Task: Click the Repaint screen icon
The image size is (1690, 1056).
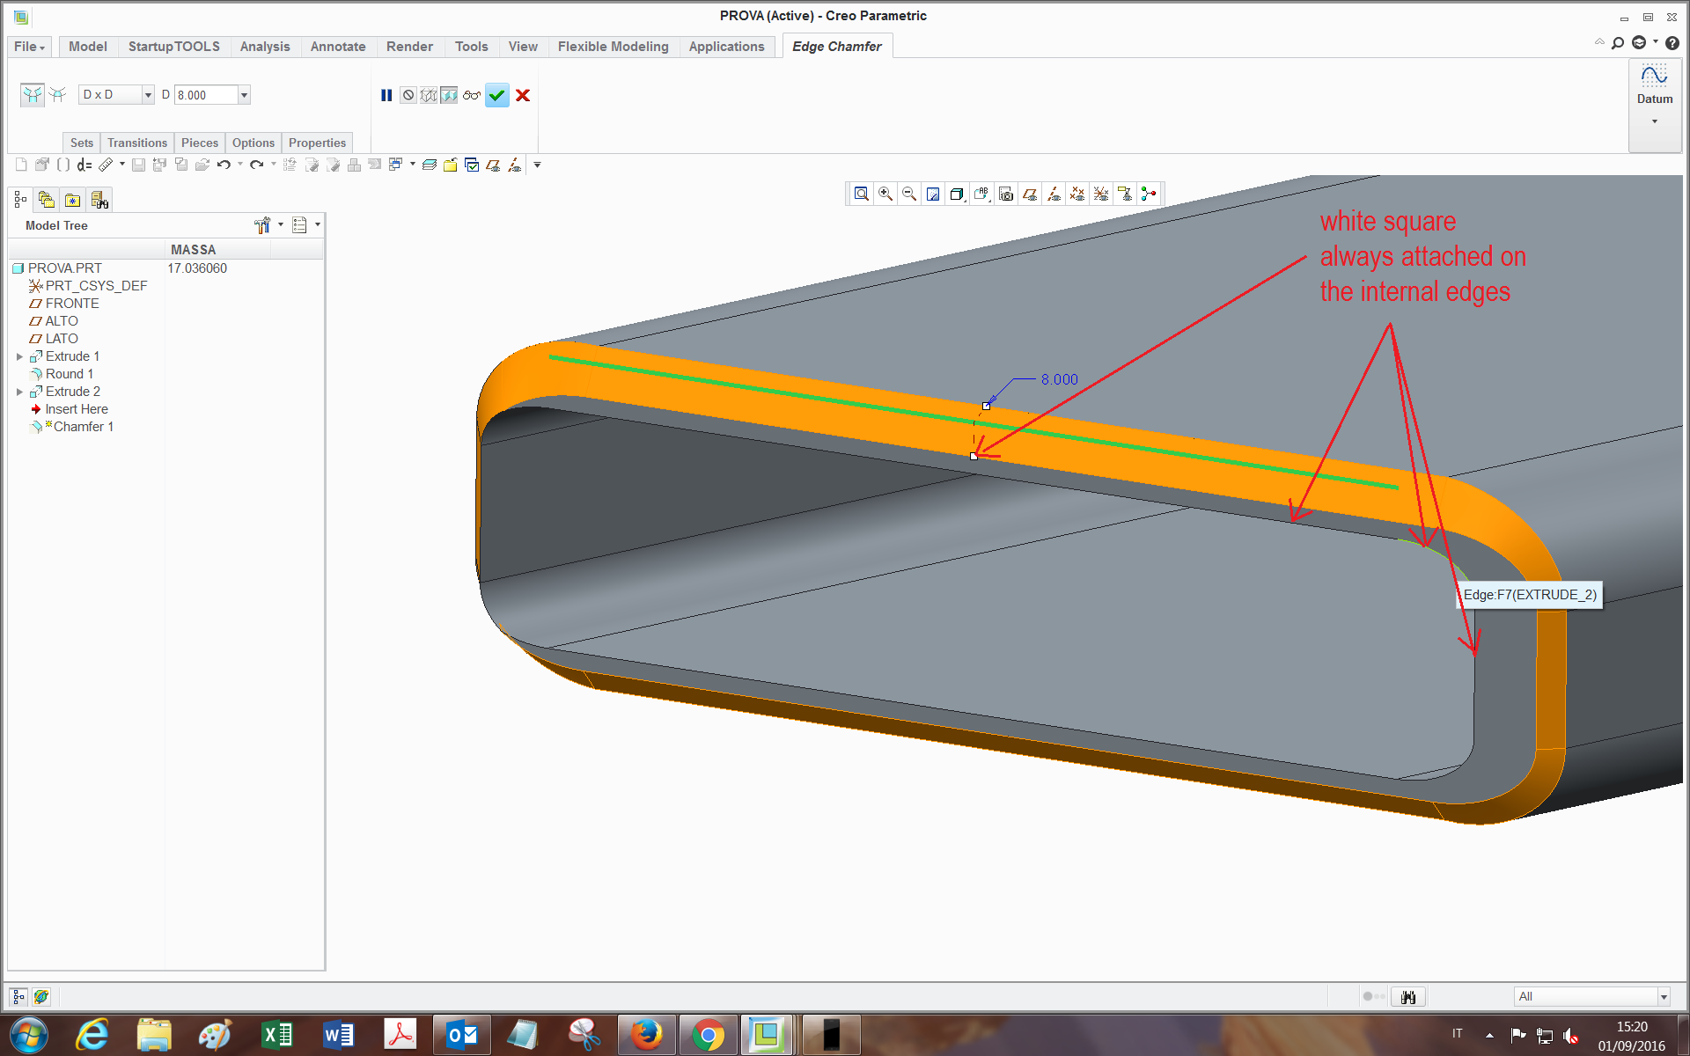Action: [933, 194]
